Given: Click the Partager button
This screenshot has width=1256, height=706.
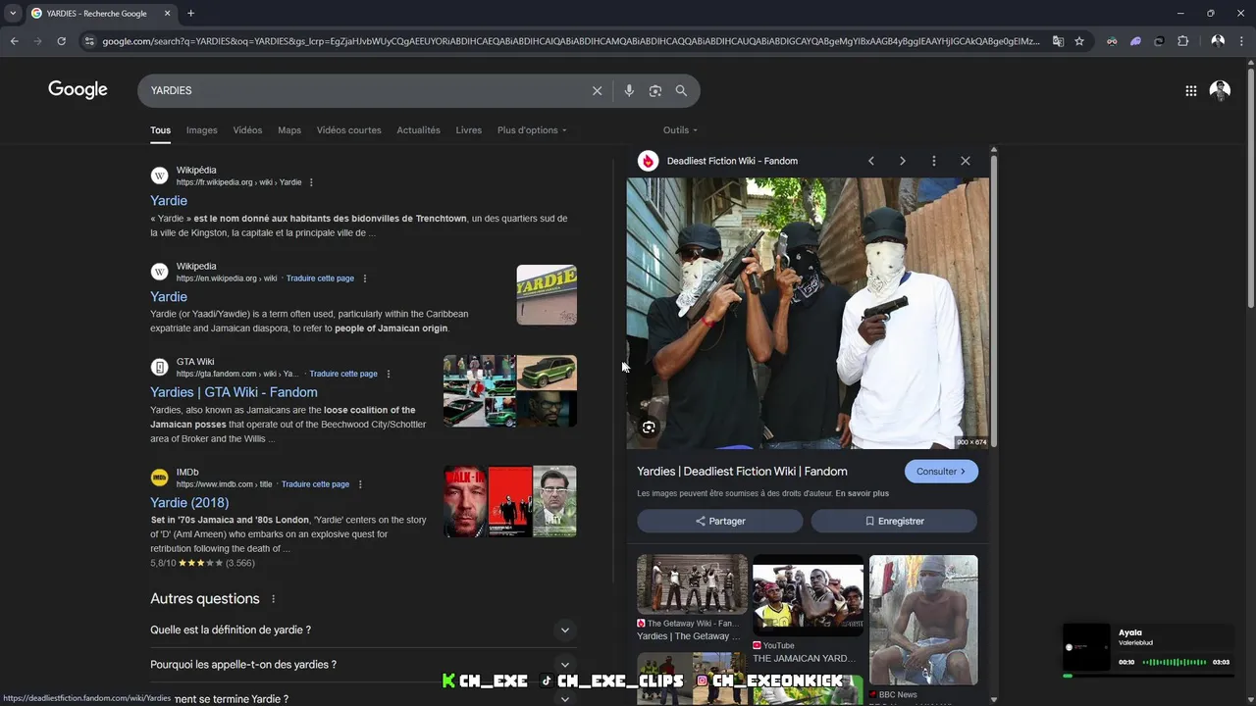Looking at the screenshot, I should point(720,521).
